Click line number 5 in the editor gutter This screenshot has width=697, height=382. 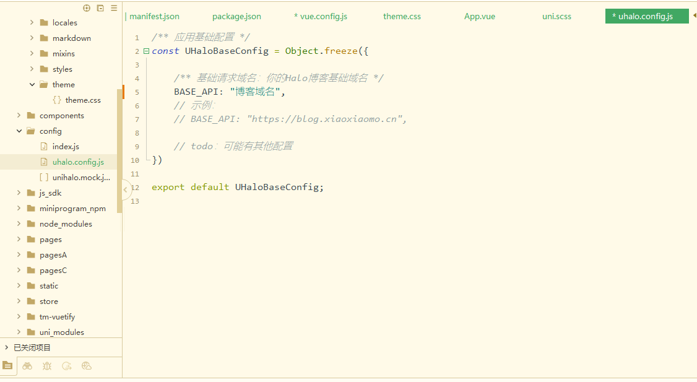(x=137, y=91)
